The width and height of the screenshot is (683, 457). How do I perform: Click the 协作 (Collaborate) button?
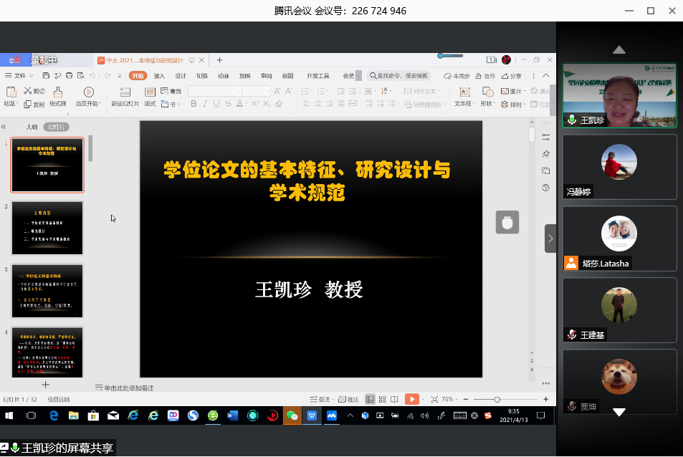486,75
